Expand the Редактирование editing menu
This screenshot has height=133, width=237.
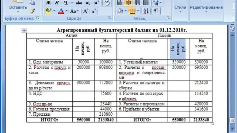(x=206, y=9)
